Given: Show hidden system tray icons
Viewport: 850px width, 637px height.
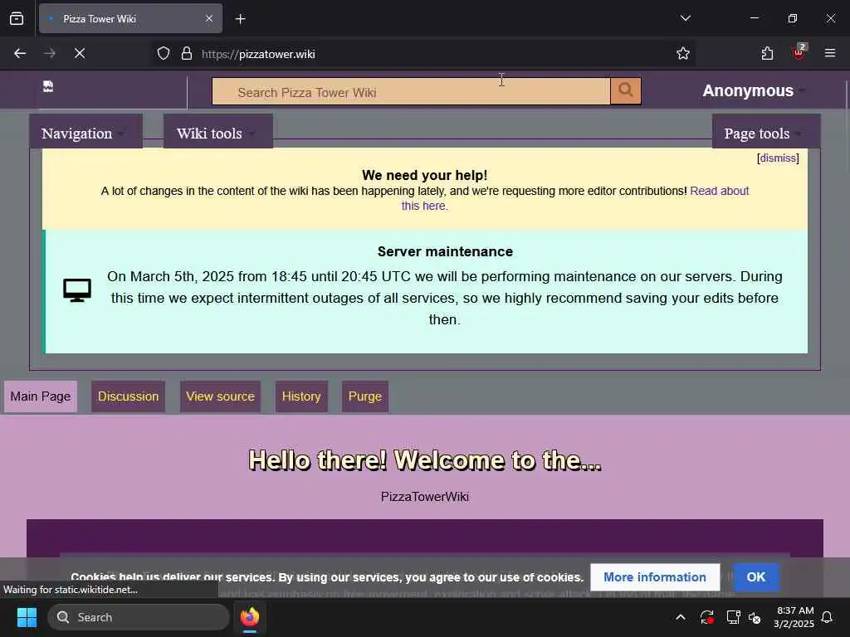Looking at the screenshot, I should click(x=681, y=617).
